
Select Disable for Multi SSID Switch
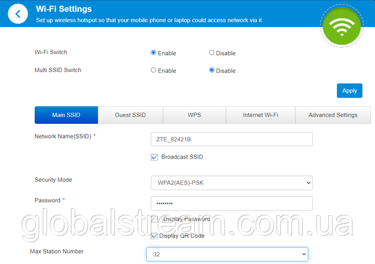click(x=212, y=70)
